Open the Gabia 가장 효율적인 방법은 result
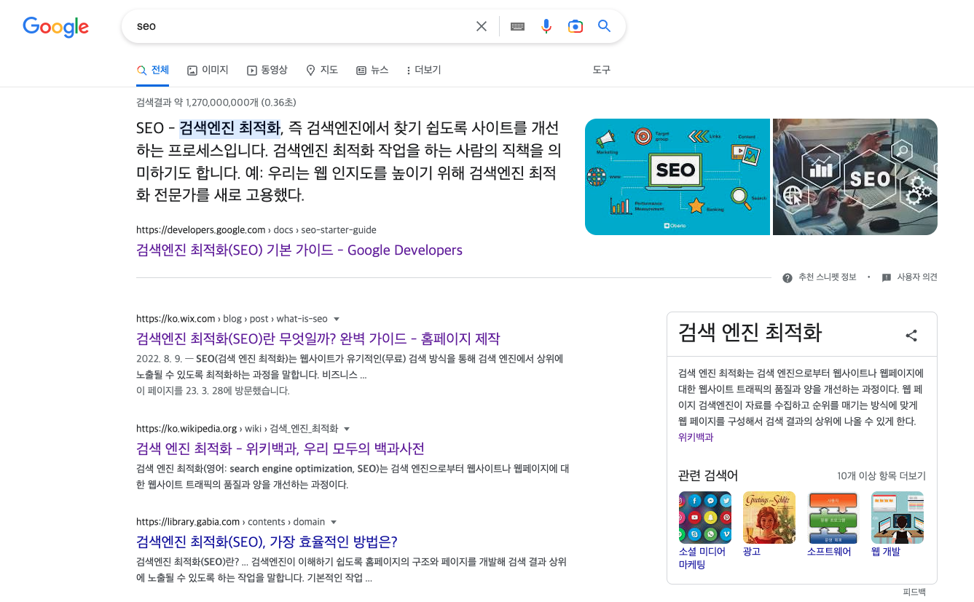Image resolution: width=974 pixels, height=602 pixels. pyautogui.click(x=267, y=542)
